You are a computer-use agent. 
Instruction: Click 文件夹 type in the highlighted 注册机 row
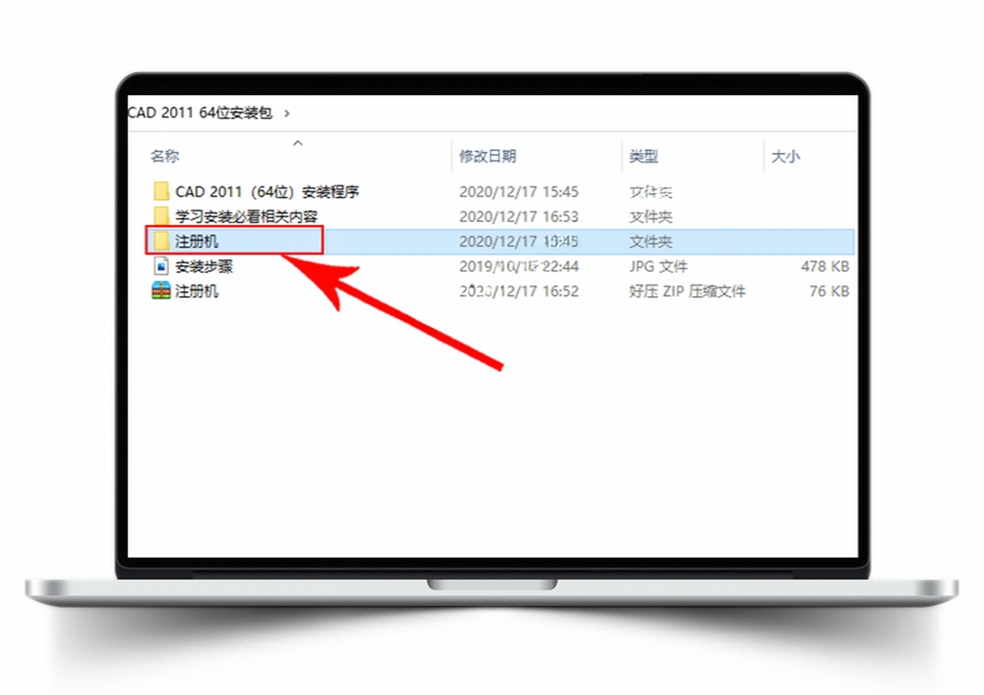tap(651, 241)
